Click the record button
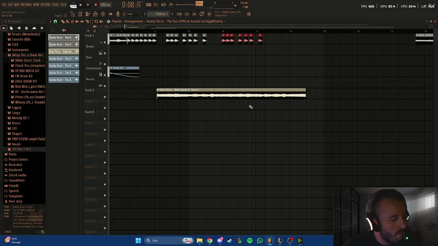This screenshot has height=246, width=438. pos(95,5)
